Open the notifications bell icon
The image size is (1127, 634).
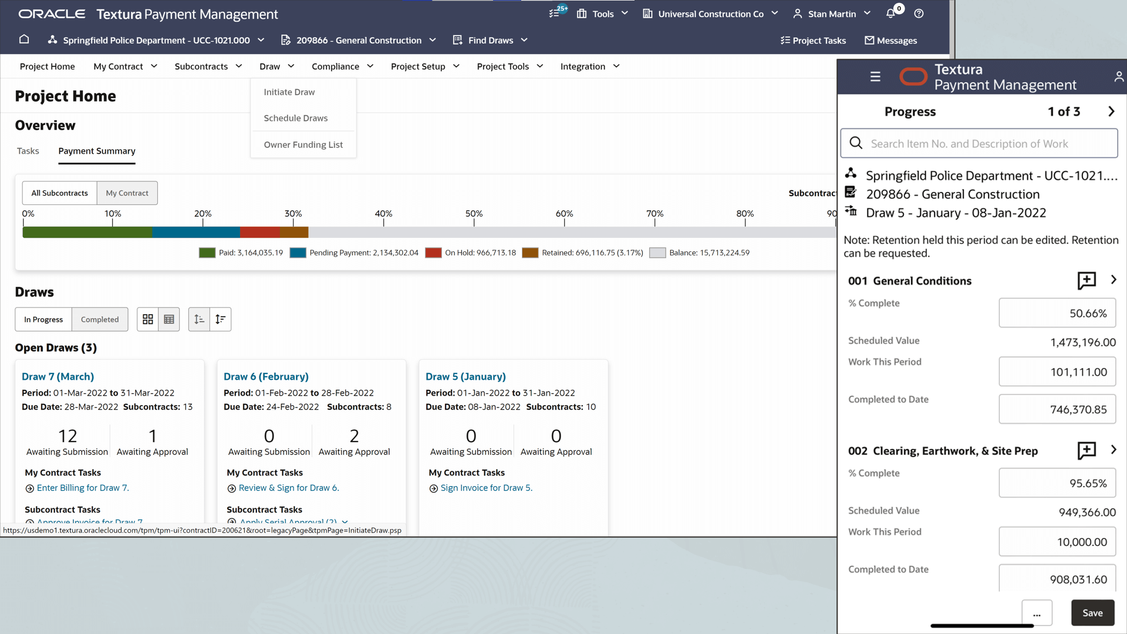pos(890,14)
